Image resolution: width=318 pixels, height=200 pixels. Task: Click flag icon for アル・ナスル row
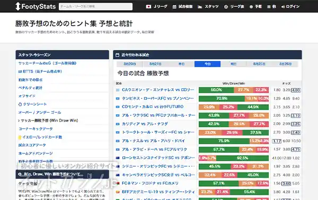point(118,141)
